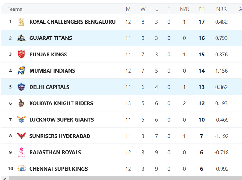Click the Royal Challengers Bengaluru team logo
This screenshot has height=180, width=242.
click(x=21, y=22)
